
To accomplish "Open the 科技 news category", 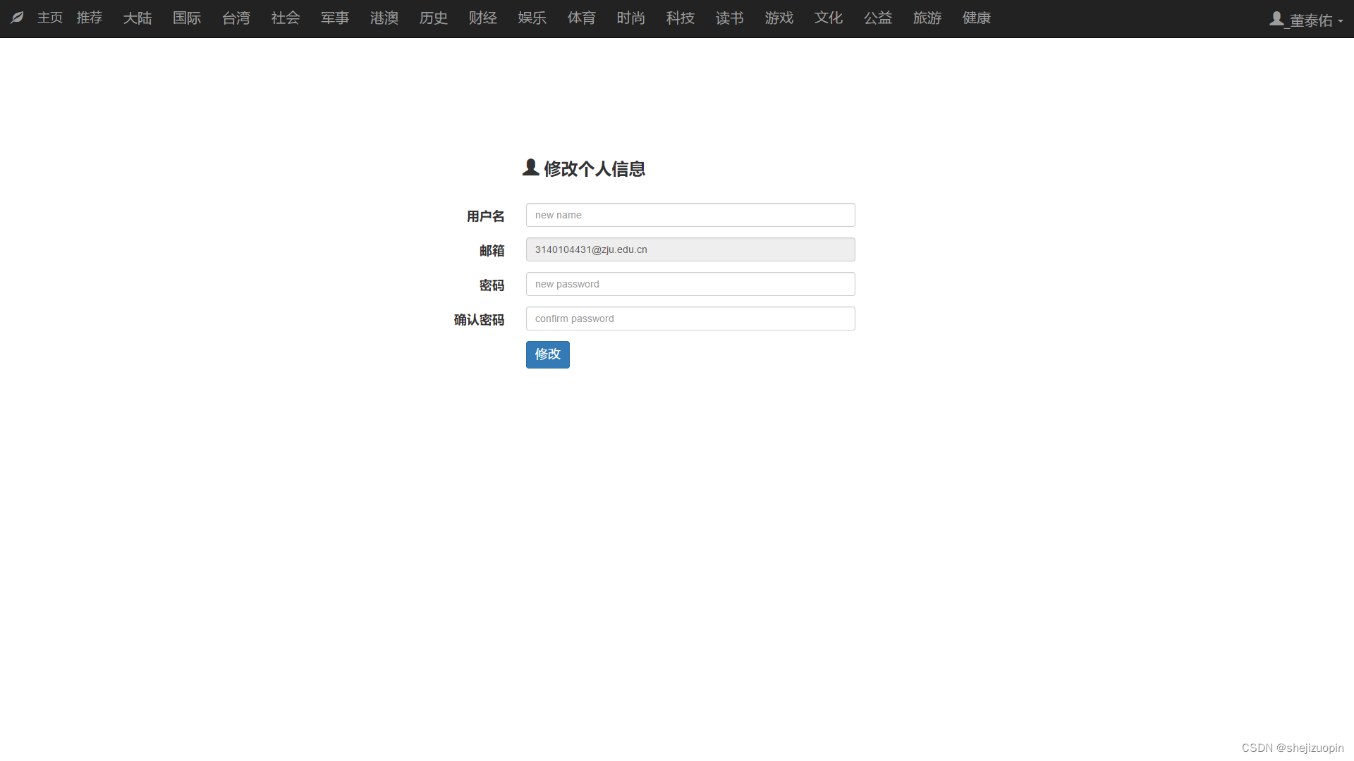I will (681, 18).
